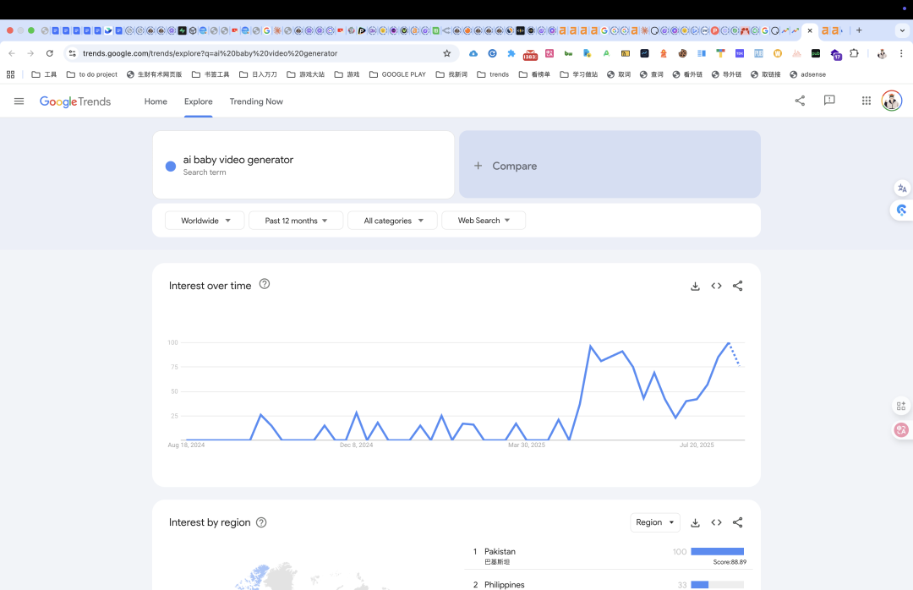This screenshot has height=590, width=913.
Task: Embed the Interest over time chart
Action: (716, 286)
